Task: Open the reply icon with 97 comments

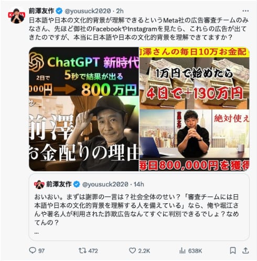Action: point(33,250)
